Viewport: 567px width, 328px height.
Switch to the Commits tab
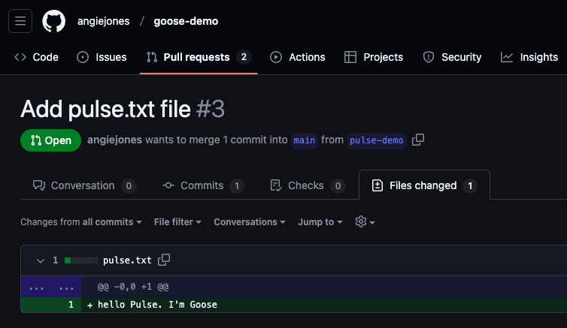[203, 185]
